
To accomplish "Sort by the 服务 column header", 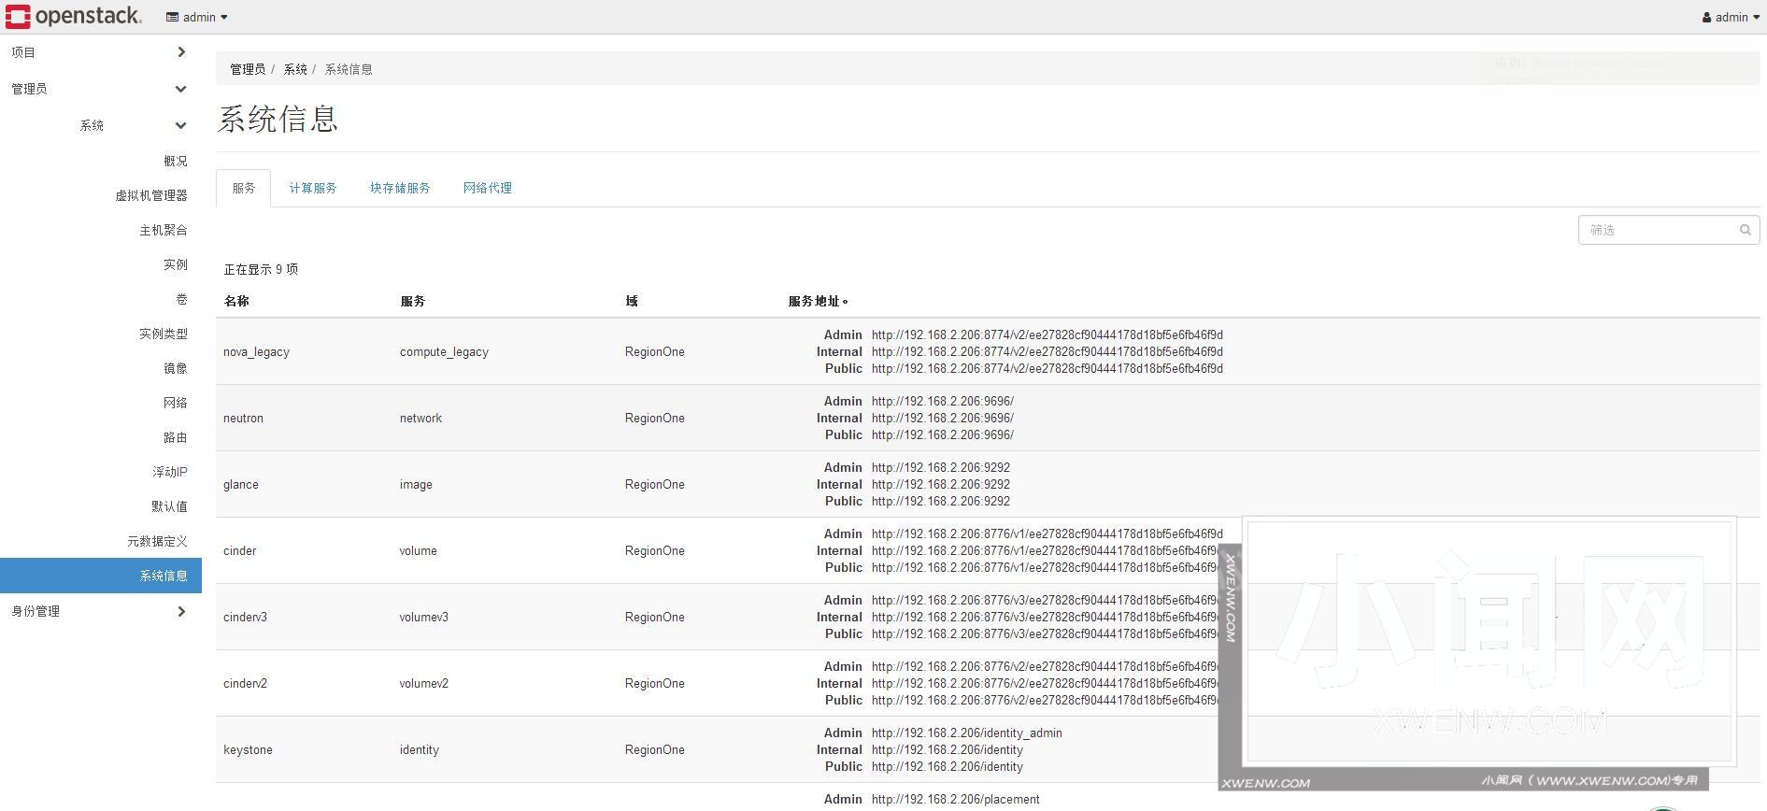I will [413, 301].
